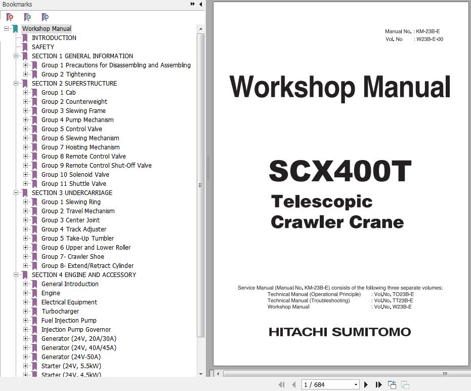Open Group 8 Remote Control Valve bookmark
471x391 pixels.
(x=83, y=157)
